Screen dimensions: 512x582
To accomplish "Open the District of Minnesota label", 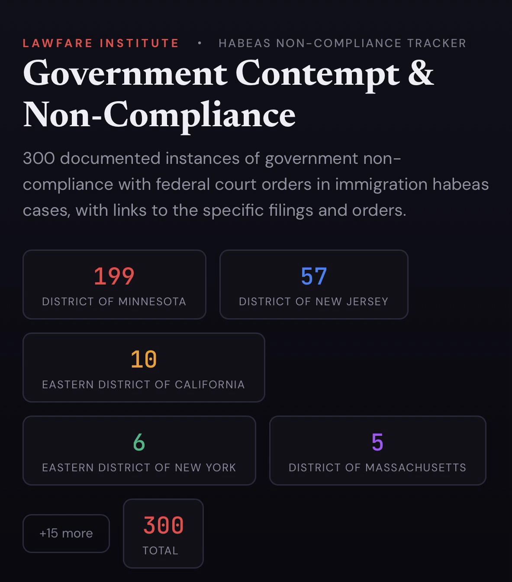I will coord(114,301).
